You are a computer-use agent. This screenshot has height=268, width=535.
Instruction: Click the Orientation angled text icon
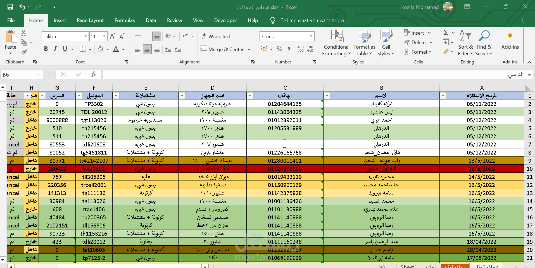(x=168, y=36)
